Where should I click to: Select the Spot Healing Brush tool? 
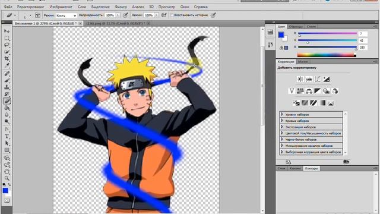click(7, 74)
